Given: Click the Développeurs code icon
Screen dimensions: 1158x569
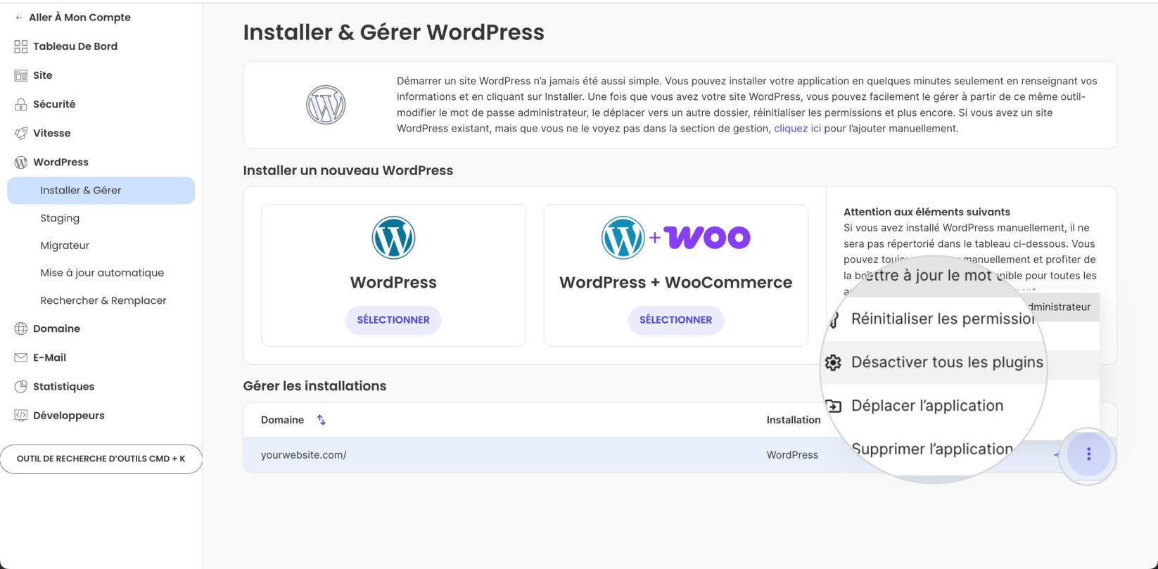Looking at the screenshot, I should (x=21, y=415).
